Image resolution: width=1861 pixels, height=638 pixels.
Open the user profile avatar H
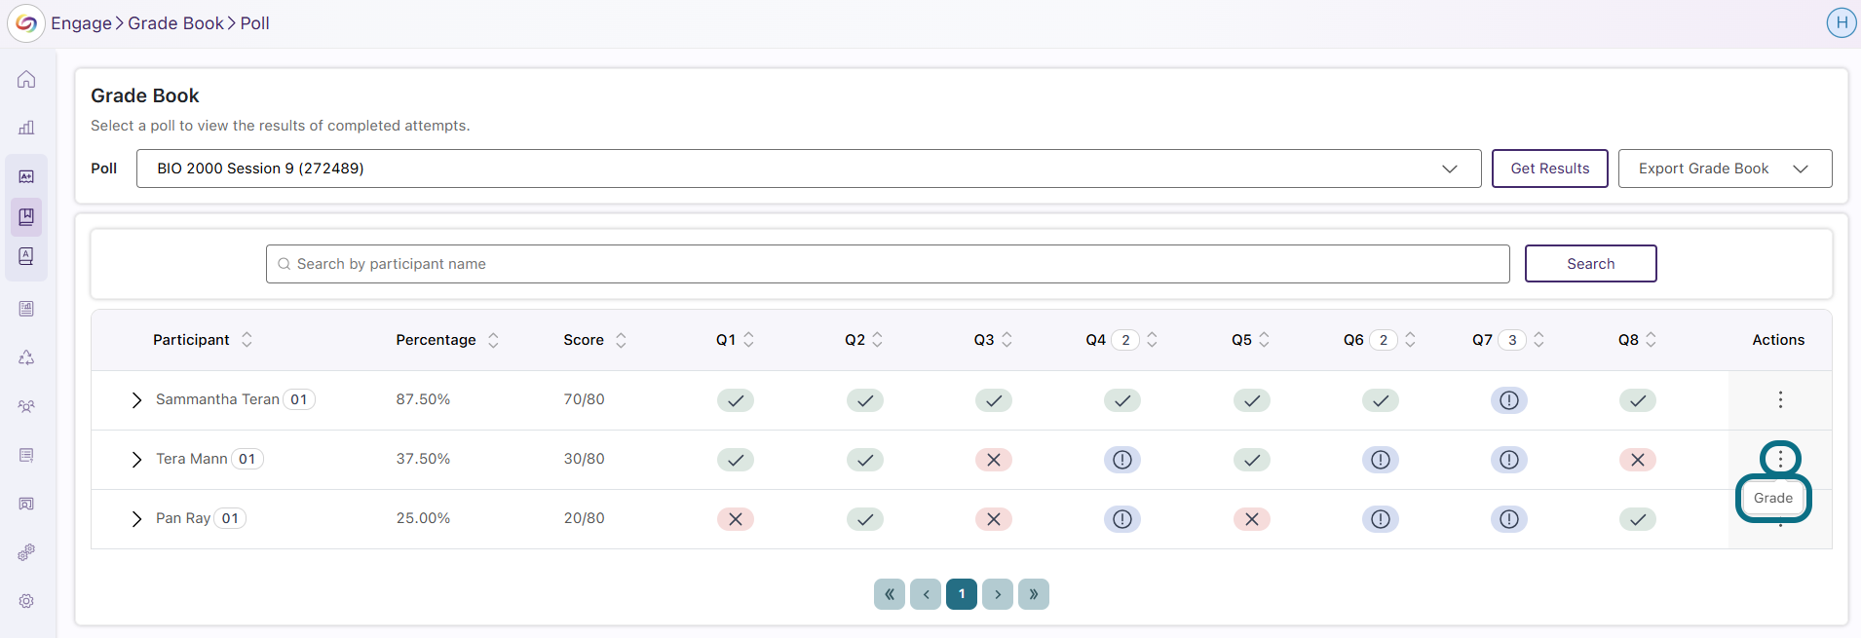click(x=1841, y=22)
